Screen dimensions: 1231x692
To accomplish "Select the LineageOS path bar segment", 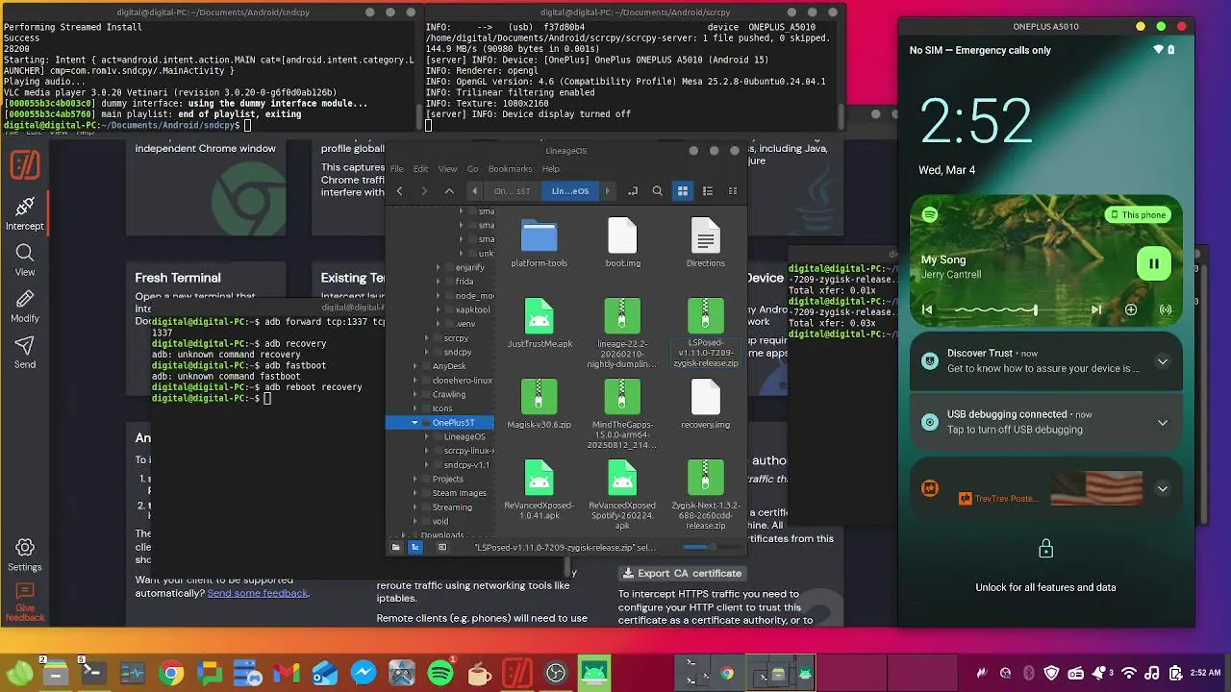I will (569, 191).
